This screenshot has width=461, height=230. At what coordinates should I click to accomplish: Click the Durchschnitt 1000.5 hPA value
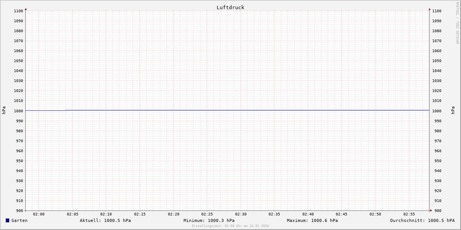point(422,220)
